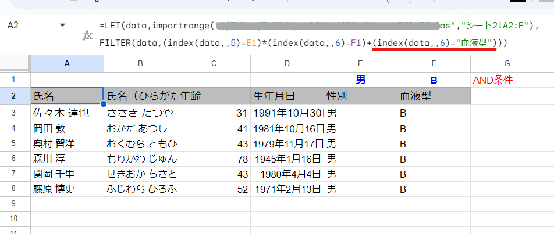Select row 2 header

point(14,96)
